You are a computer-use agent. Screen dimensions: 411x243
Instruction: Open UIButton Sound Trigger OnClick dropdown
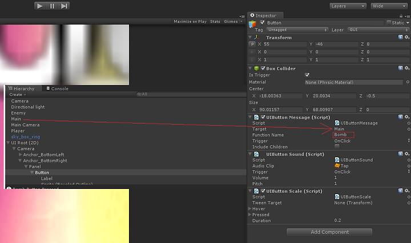coord(372,172)
